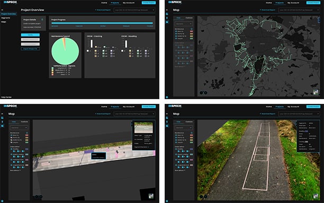Click the help circle icon below city network map
The width and height of the screenshot is (324, 203).
pos(167,97)
